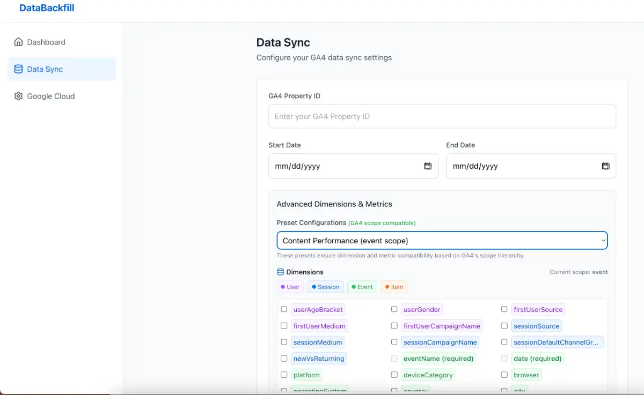
Task: Go to the Dashboard page
Action: point(46,42)
